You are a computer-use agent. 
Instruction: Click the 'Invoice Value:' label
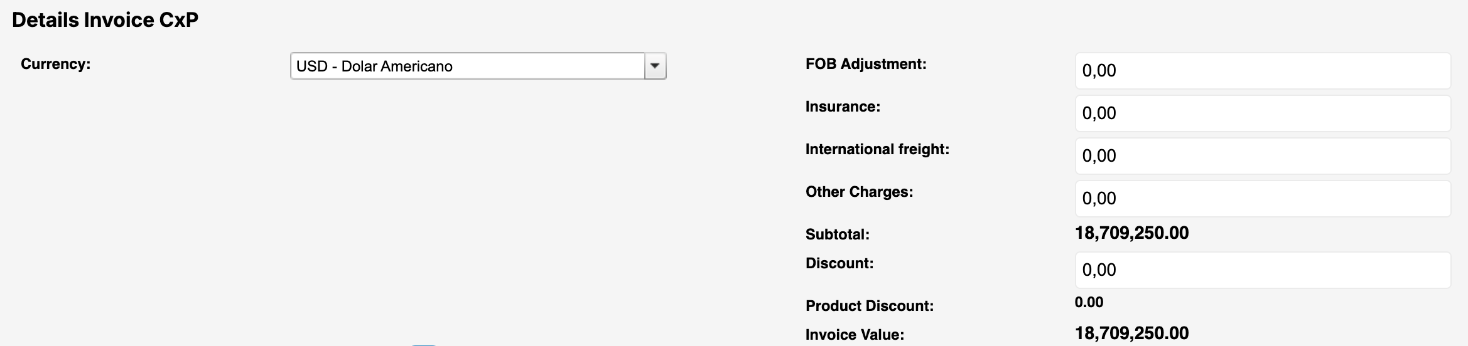coord(855,335)
